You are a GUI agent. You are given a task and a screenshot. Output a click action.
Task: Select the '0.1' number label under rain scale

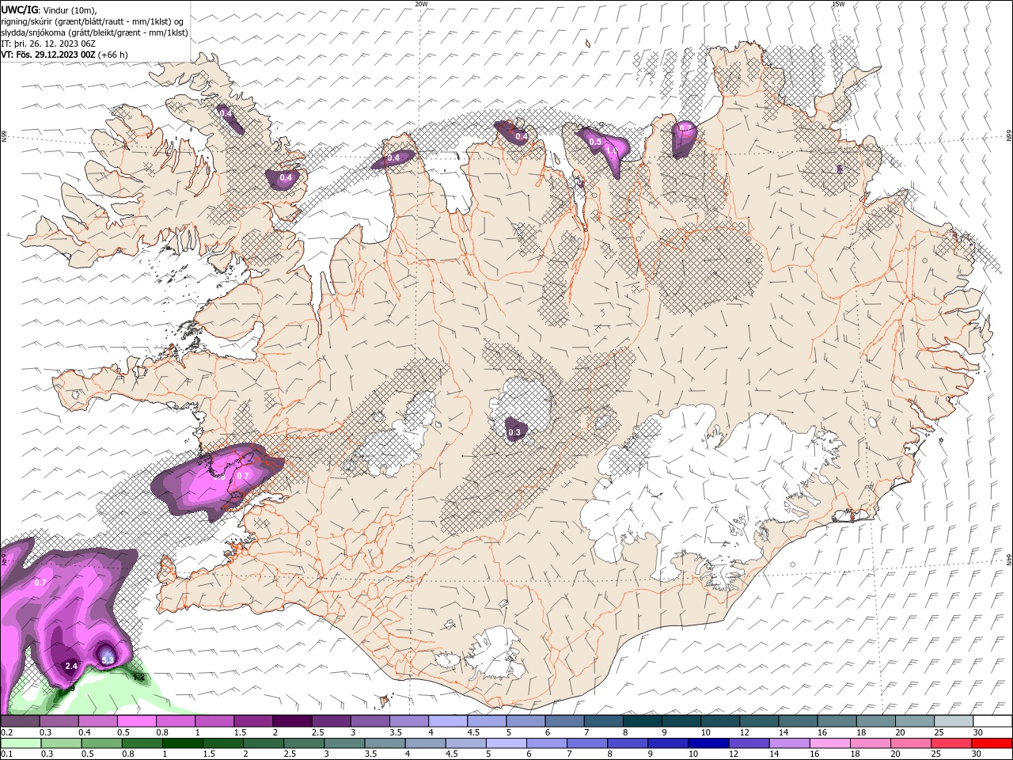tap(8, 754)
